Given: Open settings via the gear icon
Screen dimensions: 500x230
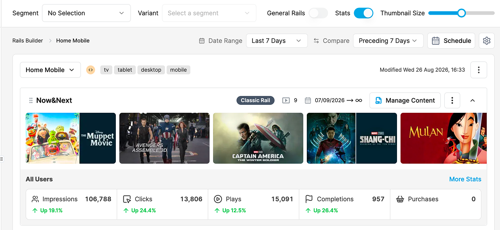Looking at the screenshot, I should (x=487, y=41).
